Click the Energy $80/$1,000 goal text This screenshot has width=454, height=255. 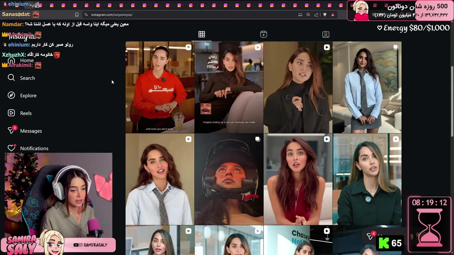(x=413, y=28)
